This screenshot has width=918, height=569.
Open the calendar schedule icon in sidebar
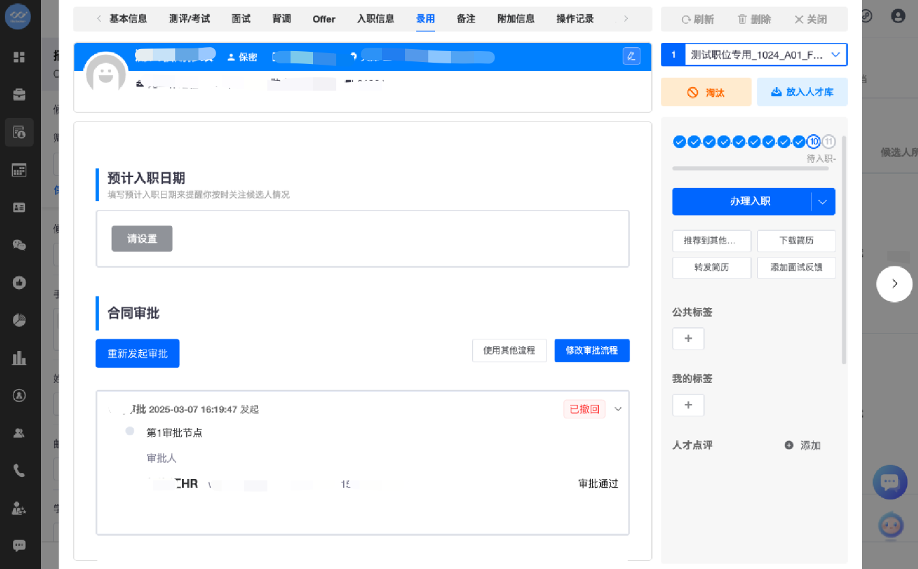[19, 170]
